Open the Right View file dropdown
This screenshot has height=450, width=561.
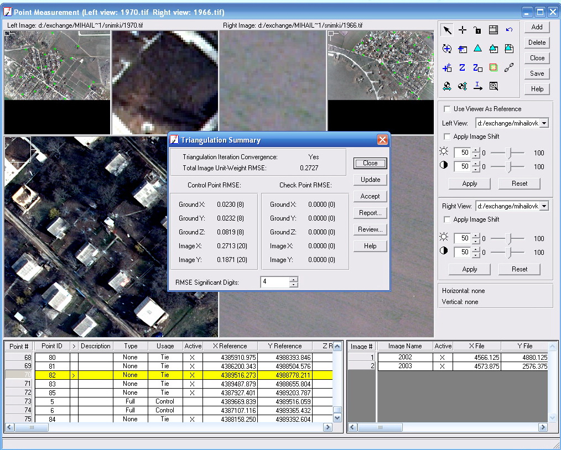click(544, 206)
